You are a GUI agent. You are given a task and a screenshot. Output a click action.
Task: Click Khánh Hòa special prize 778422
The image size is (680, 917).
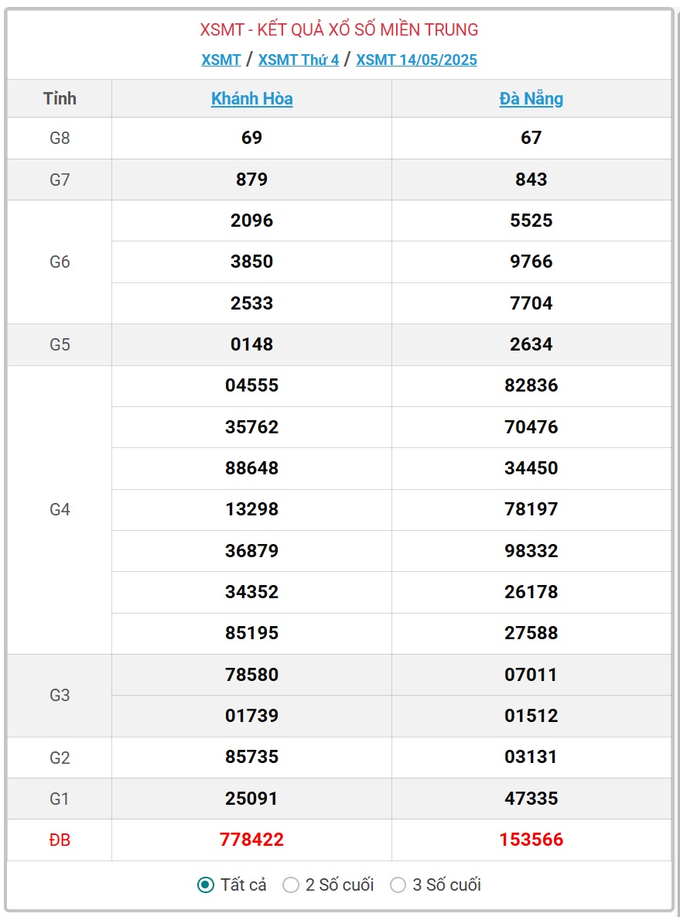(252, 839)
